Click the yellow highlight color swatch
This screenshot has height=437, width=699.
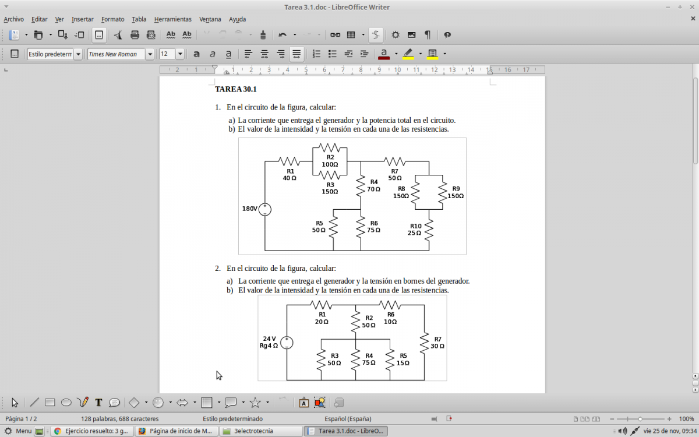[x=408, y=54]
